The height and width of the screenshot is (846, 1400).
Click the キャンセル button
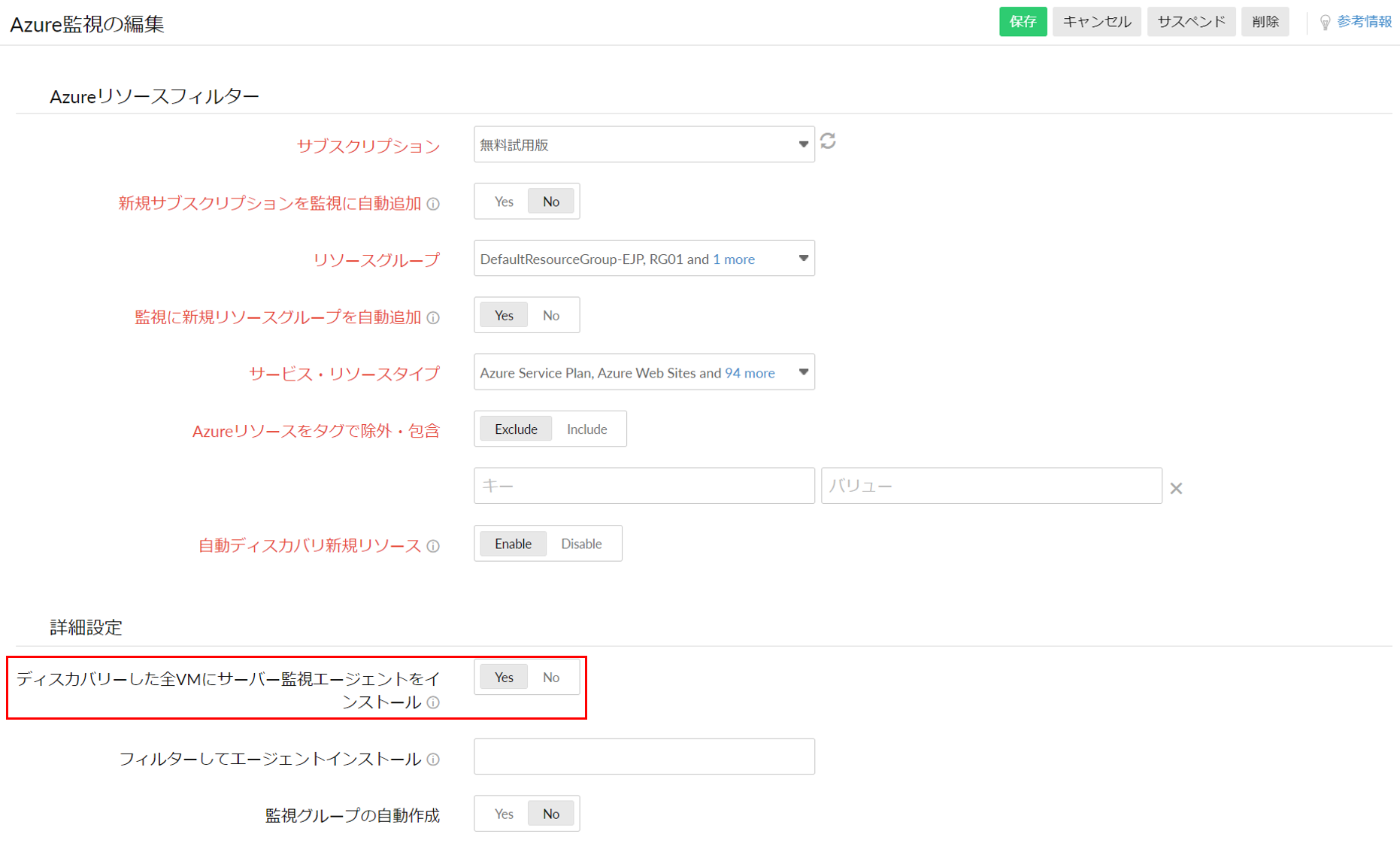pos(1095,21)
